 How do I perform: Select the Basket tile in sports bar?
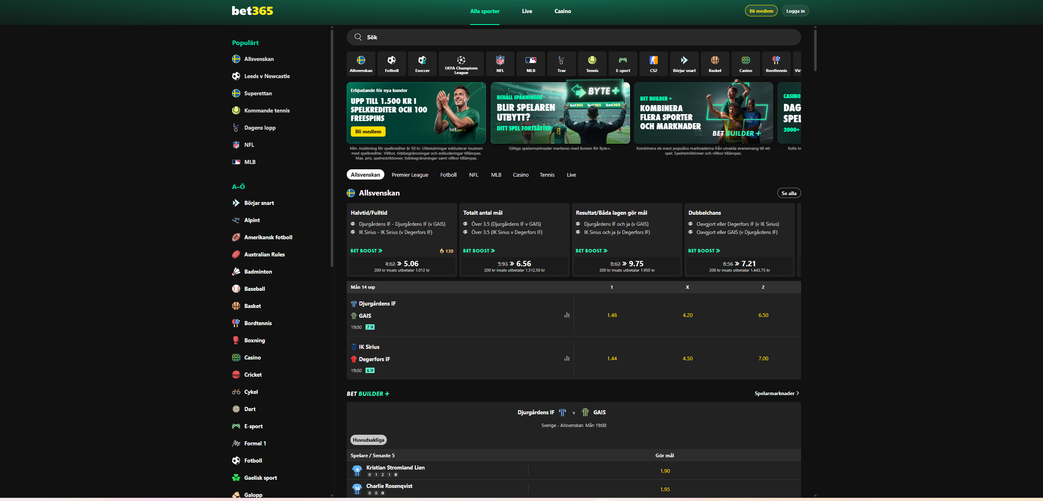point(715,64)
